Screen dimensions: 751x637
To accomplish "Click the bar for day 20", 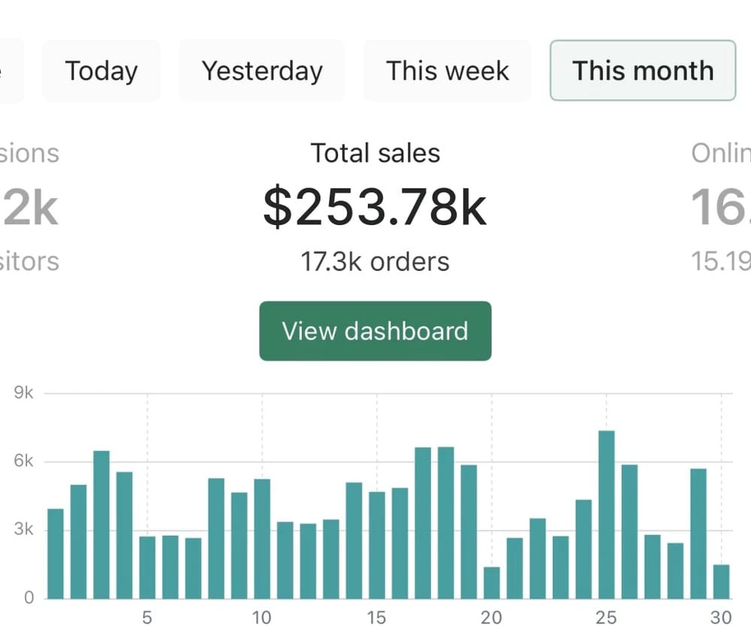I will click(492, 582).
